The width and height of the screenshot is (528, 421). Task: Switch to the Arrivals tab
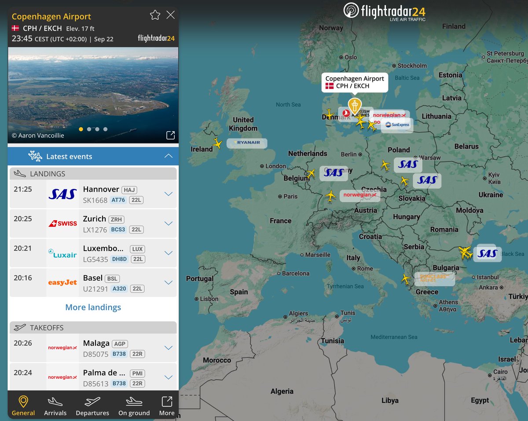(55, 405)
